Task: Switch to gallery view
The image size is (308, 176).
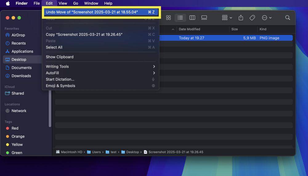Action: point(204,18)
